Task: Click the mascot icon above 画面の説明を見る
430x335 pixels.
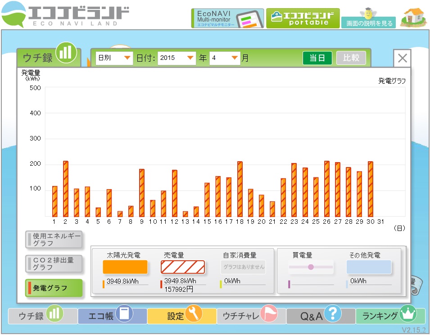Action: [x=368, y=13]
